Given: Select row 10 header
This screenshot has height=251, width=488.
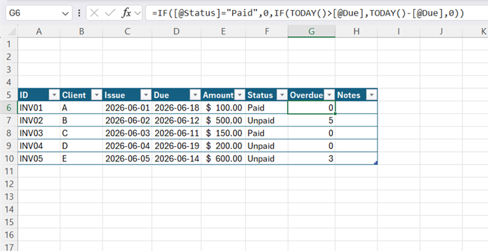Looking at the screenshot, I should (x=9, y=158).
